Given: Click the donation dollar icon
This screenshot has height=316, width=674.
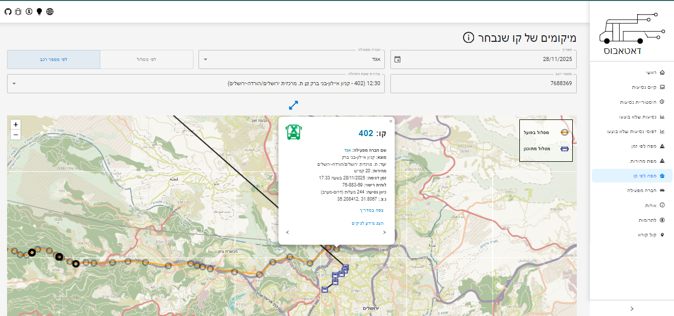Looking at the screenshot, I should pyautogui.click(x=29, y=11).
